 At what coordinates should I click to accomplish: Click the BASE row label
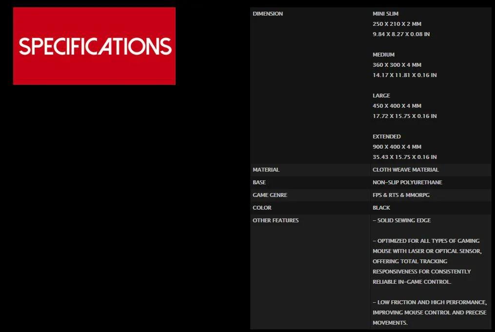click(x=259, y=182)
